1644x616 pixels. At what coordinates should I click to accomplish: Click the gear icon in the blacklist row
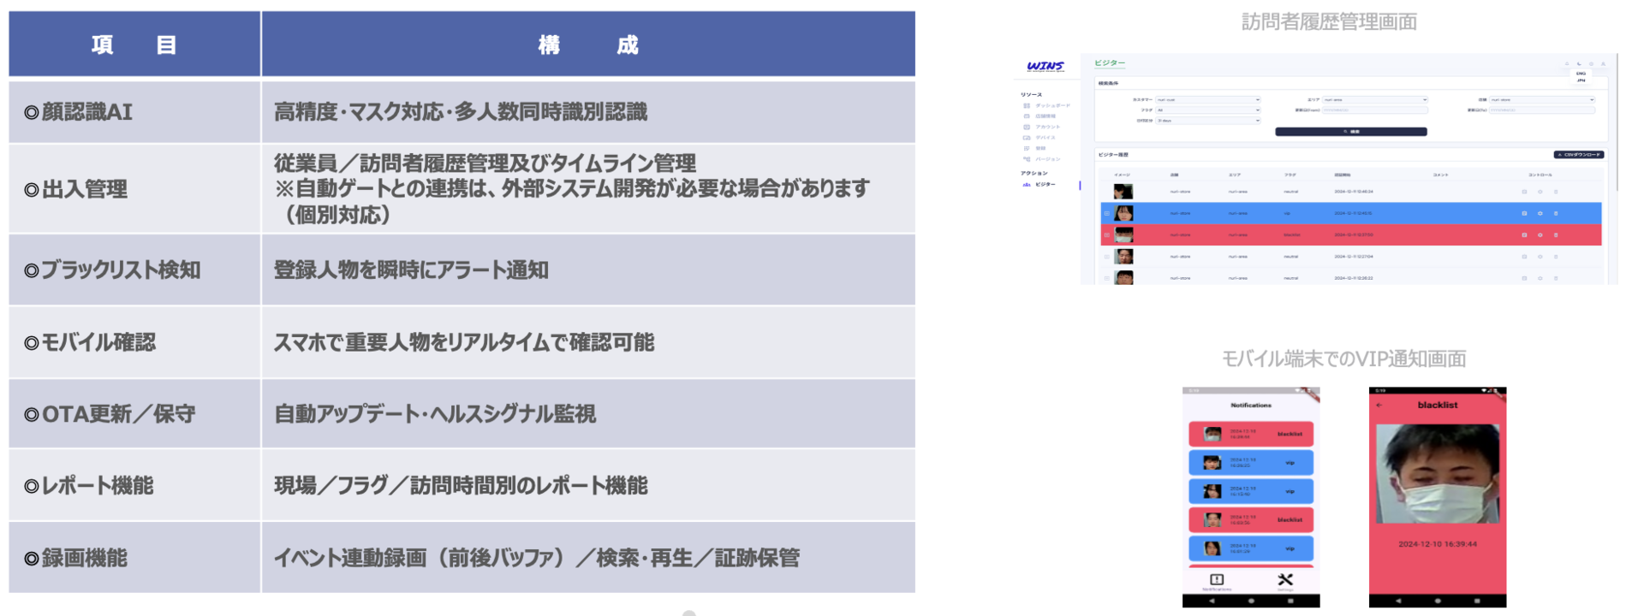click(x=1540, y=234)
